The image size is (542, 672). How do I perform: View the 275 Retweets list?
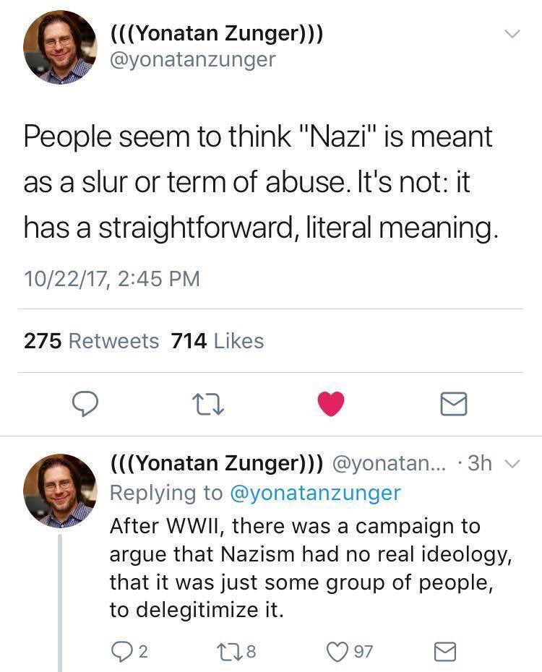point(91,340)
